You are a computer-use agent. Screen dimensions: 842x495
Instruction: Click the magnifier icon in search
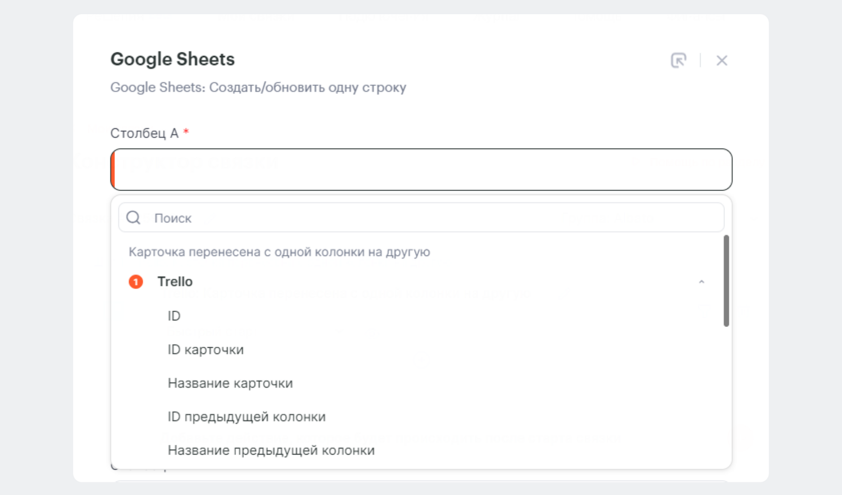(134, 218)
